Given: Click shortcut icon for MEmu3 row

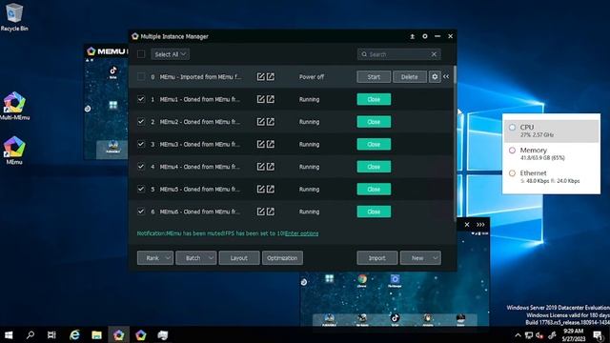Looking at the screenshot, I should point(271,144).
